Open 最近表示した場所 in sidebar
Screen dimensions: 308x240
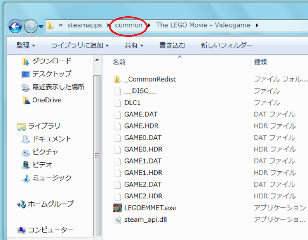point(59,87)
